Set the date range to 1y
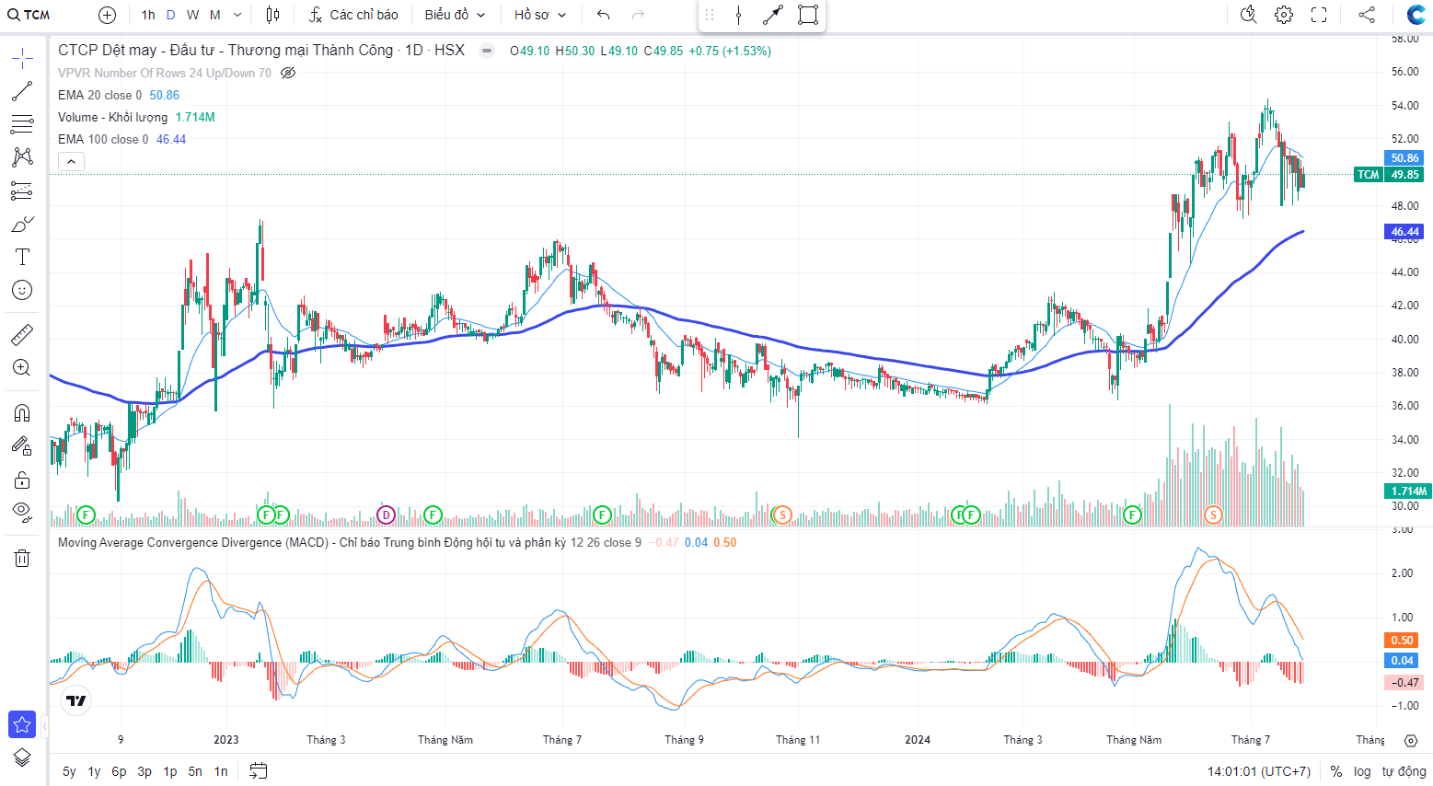The image size is (1433, 786). click(94, 771)
